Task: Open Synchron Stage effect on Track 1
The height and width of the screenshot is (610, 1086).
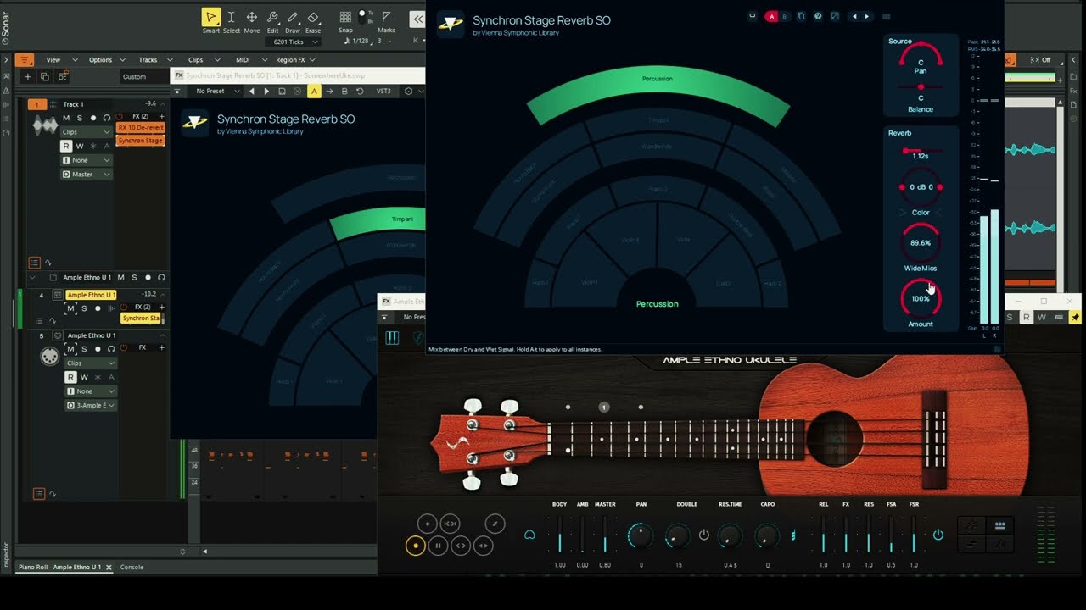Action: click(x=141, y=141)
